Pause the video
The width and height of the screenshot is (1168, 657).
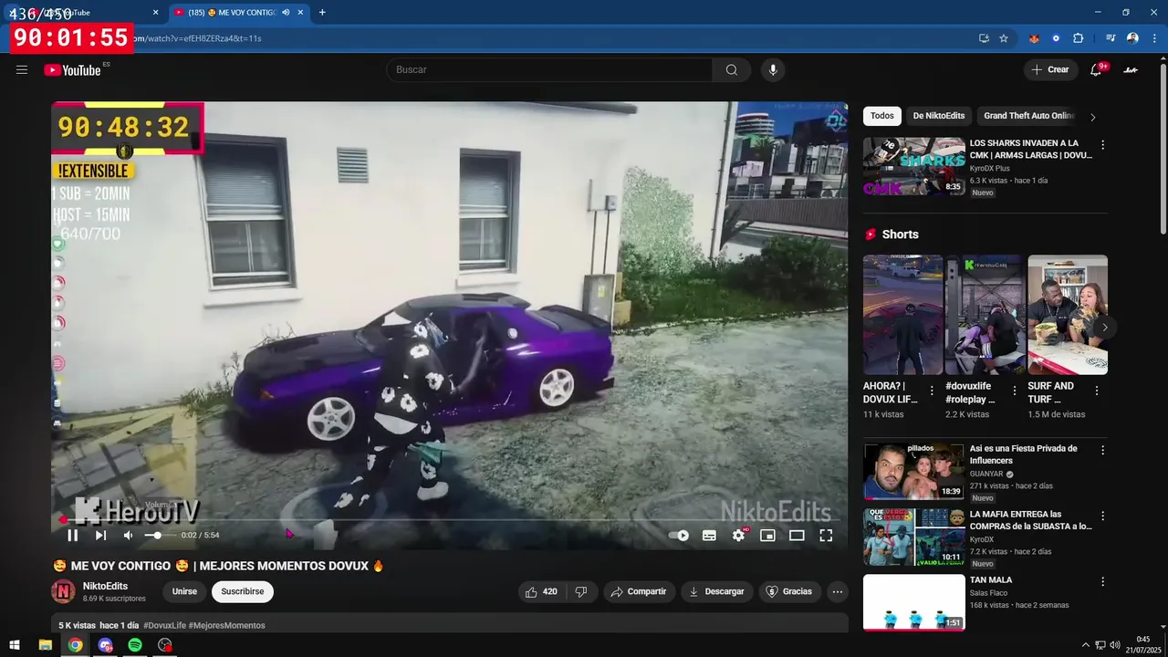tap(73, 536)
